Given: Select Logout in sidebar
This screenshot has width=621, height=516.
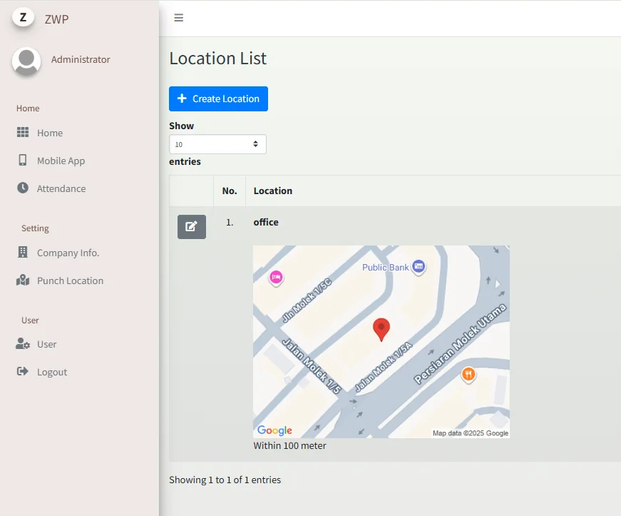Looking at the screenshot, I should tap(52, 372).
